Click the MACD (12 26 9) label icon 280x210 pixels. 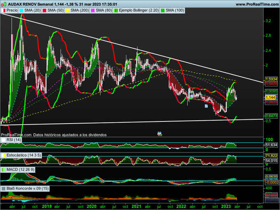pyautogui.click(x=4, y=170)
